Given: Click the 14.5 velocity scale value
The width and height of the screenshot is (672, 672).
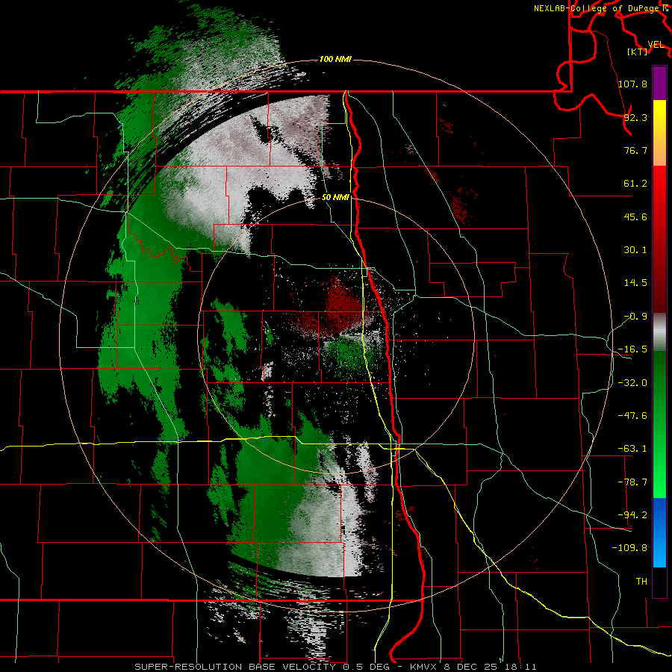Looking at the screenshot, I should 635,283.
